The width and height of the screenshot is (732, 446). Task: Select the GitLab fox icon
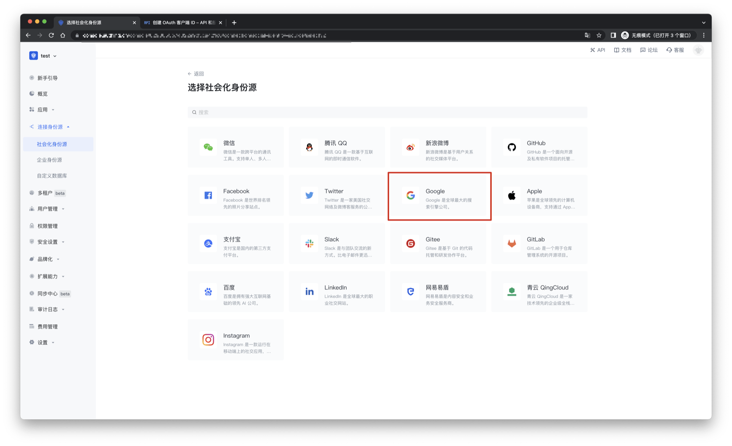(x=512, y=244)
